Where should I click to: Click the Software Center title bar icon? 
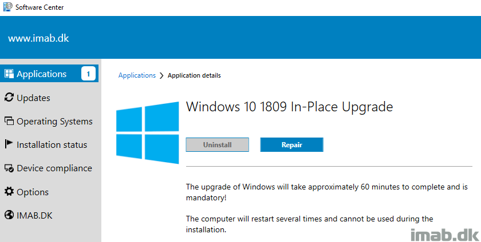8,6
